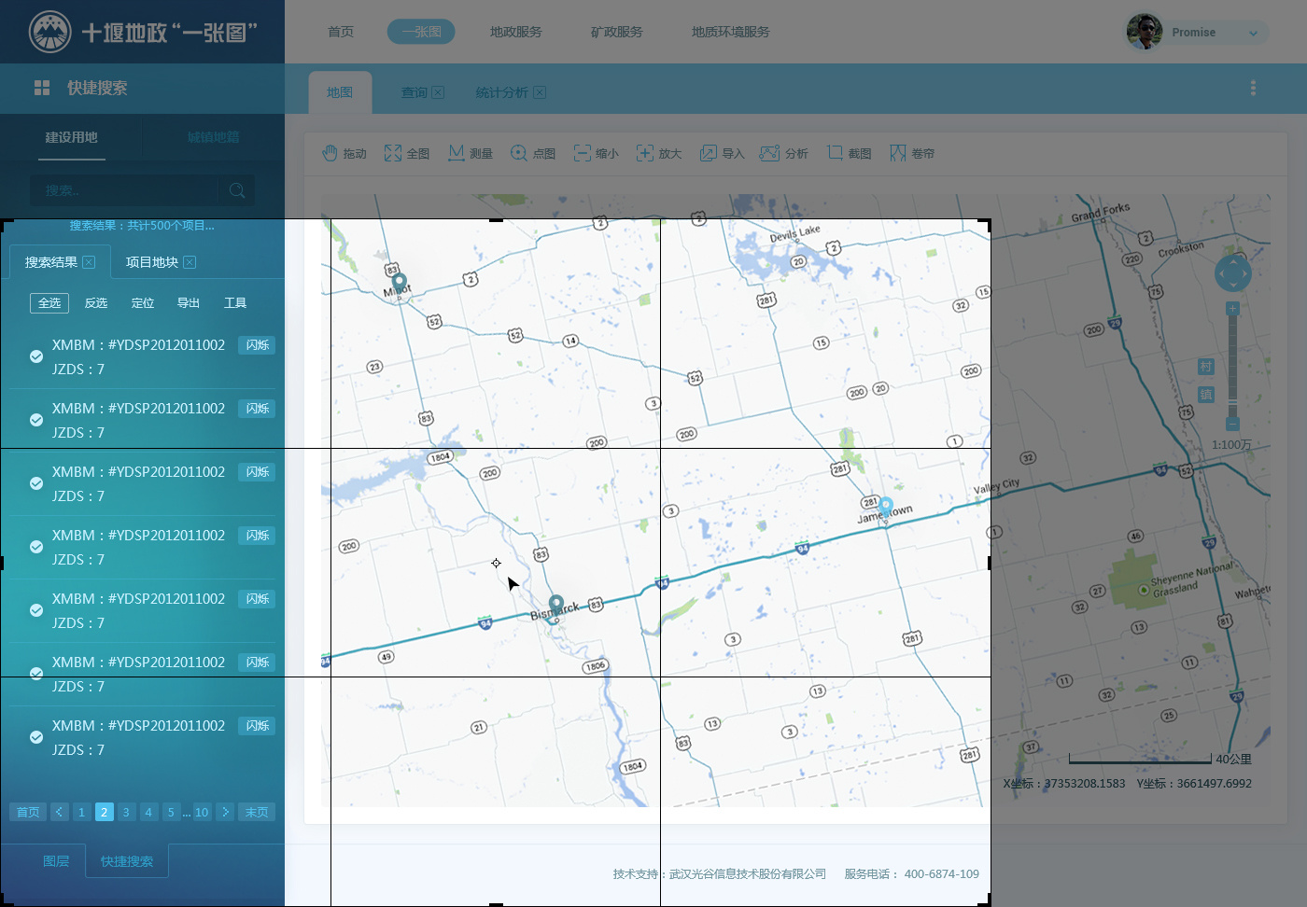Image resolution: width=1307 pixels, height=907 pixels.
Task: Click the 反选 invert selection button
Action: click(x=96, y=303)
